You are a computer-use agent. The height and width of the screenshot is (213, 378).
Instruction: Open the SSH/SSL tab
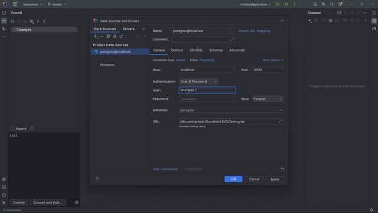click(196, 50)
